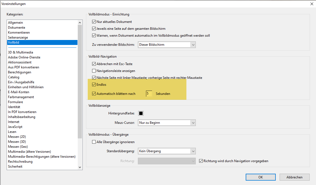Screen dimensions: 316x185
Task: Toggle 'Richtung wird durch Navigation vorgegeben'
Action: coord(201,161)
